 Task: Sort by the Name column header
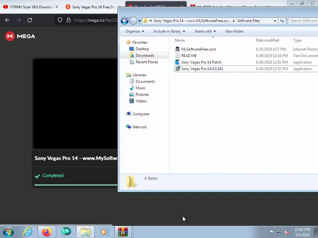click(x=213, y=40)
